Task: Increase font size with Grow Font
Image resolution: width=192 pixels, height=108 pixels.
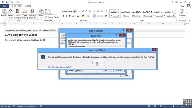Action: tap(83, 11)
